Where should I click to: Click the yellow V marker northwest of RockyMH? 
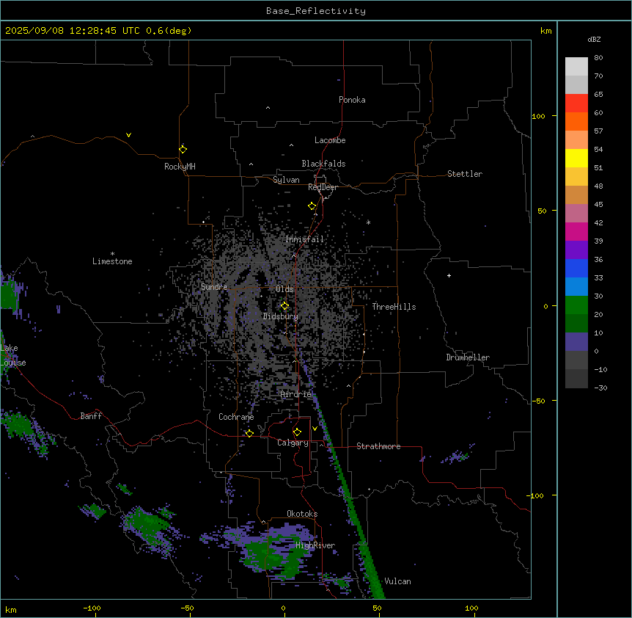[128, 135]
